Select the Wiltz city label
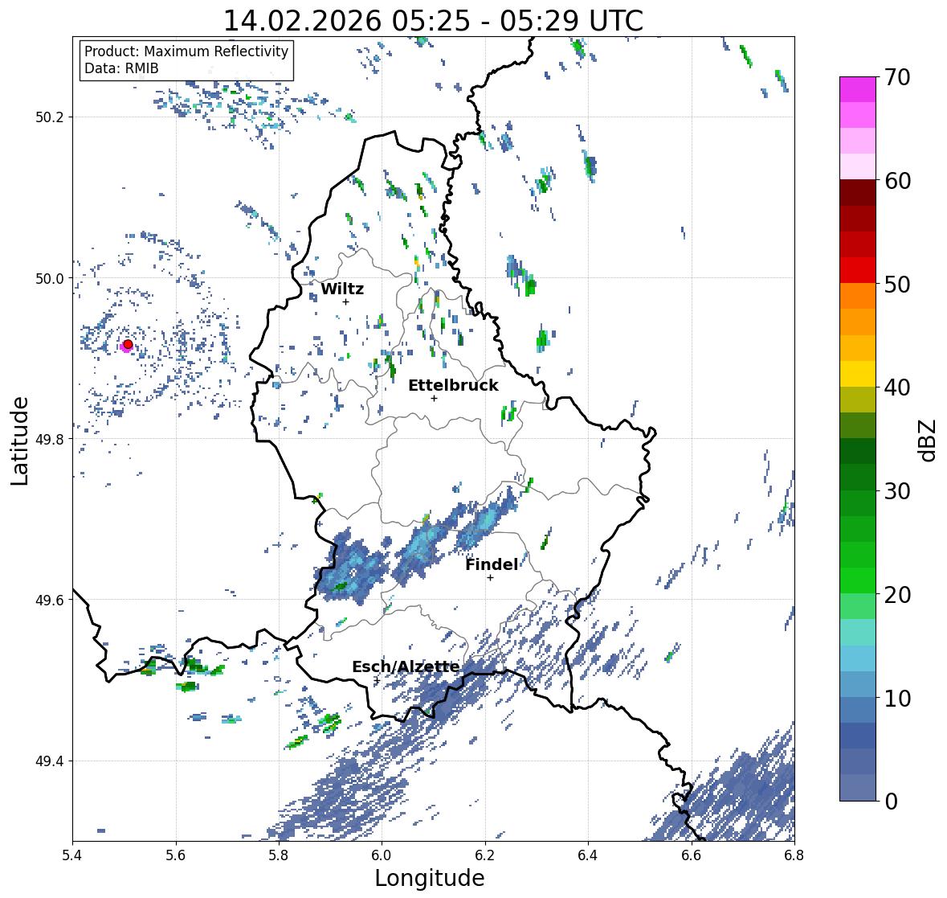The height and width of the screenshot is (898, 947). 342,289
